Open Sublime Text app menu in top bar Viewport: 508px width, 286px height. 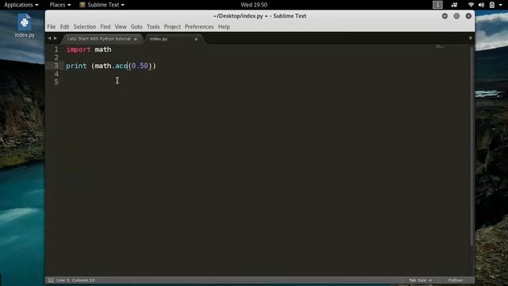tap(102, 5)
